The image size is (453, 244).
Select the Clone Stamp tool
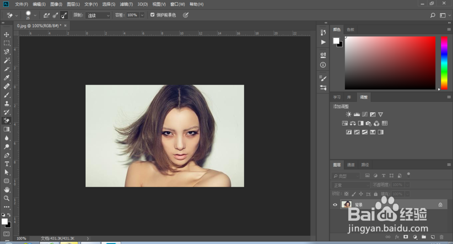7,104
